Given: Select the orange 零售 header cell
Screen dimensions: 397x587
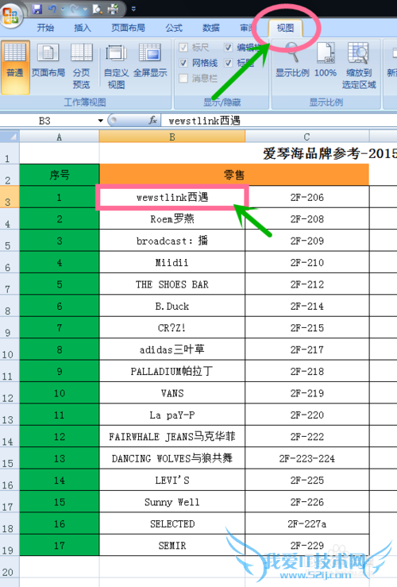Looking at the screenshot, I should pyautogui.click(x=234, y=175).
